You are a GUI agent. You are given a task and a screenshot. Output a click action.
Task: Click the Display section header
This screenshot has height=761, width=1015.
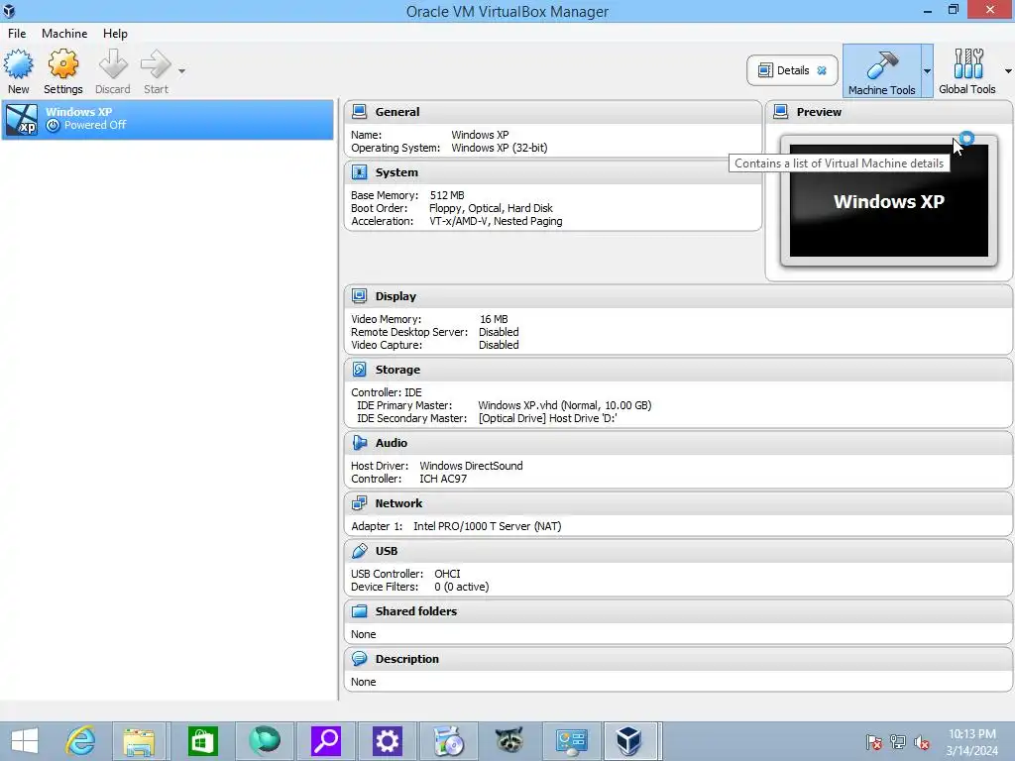click(678, 295)
